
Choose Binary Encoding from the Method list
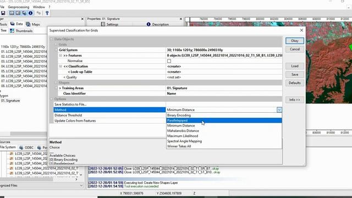224,115
